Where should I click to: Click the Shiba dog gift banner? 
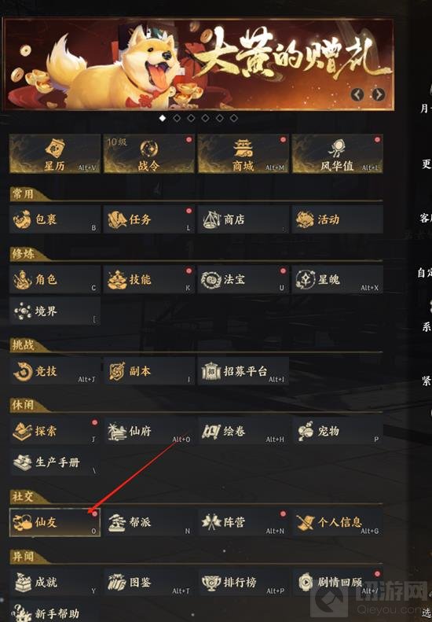198,64
